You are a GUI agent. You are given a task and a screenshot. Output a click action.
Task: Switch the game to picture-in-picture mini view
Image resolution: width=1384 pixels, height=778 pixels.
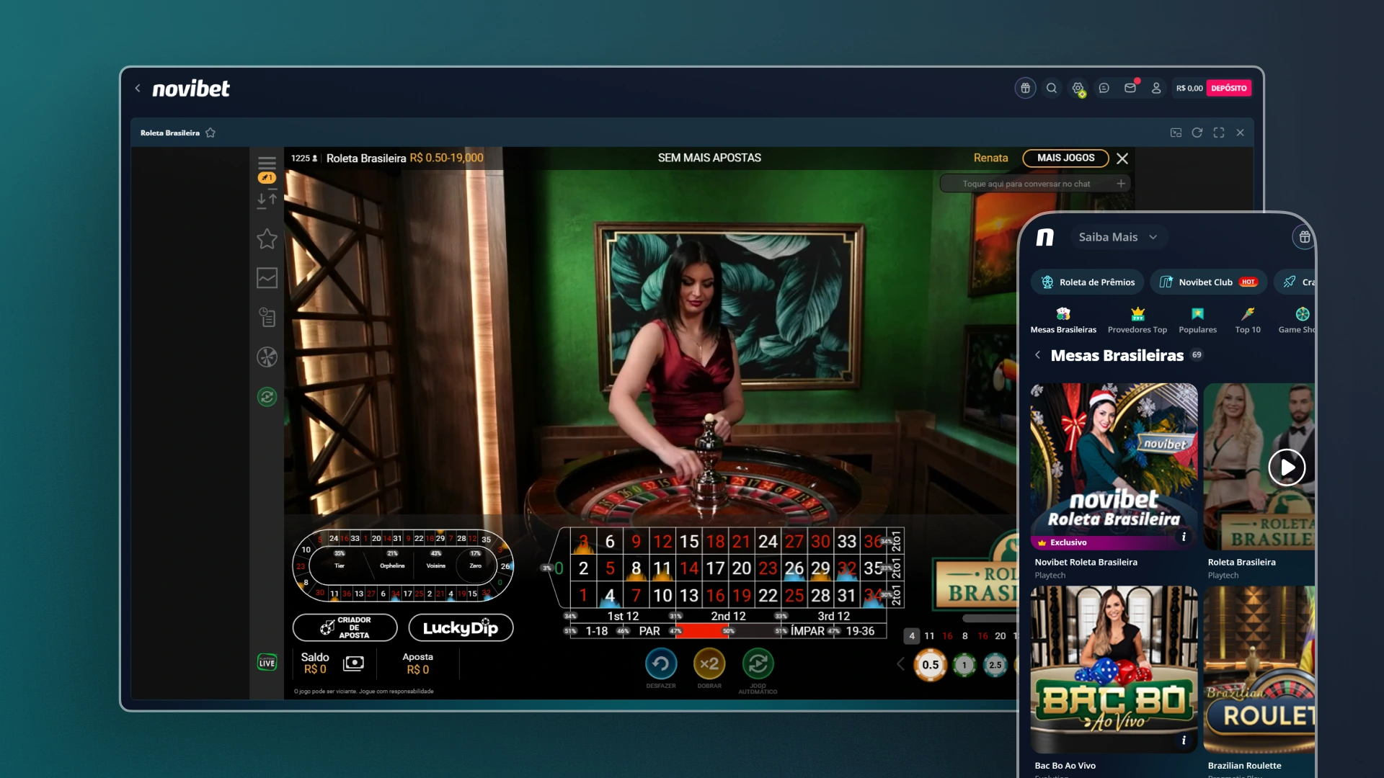tap(1176, 133)
